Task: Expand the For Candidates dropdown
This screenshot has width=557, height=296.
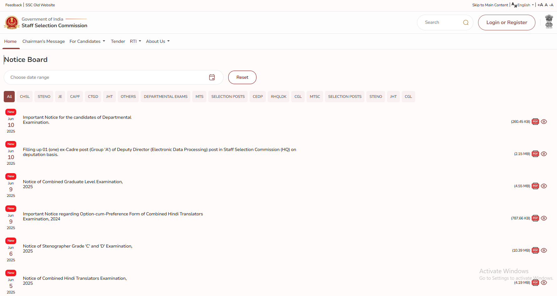Action: 87,41
